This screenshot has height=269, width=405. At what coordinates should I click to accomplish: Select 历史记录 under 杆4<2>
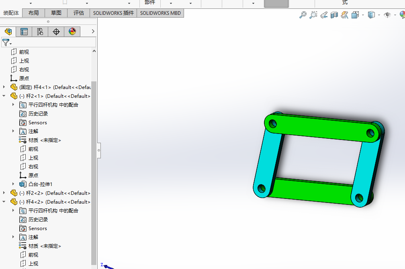(38, 220)
